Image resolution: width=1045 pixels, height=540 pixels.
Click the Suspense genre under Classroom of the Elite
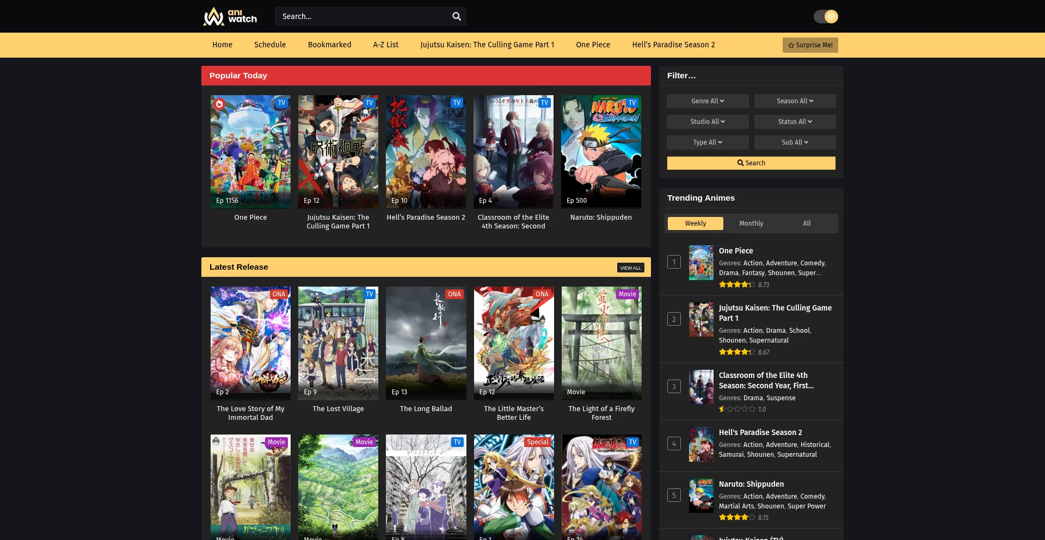[x=780, y=398]
